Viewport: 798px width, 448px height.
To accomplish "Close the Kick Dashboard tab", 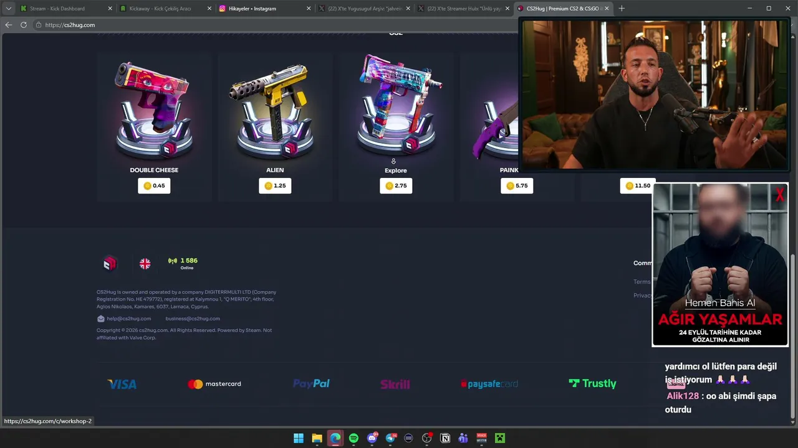I will point(110,9).
